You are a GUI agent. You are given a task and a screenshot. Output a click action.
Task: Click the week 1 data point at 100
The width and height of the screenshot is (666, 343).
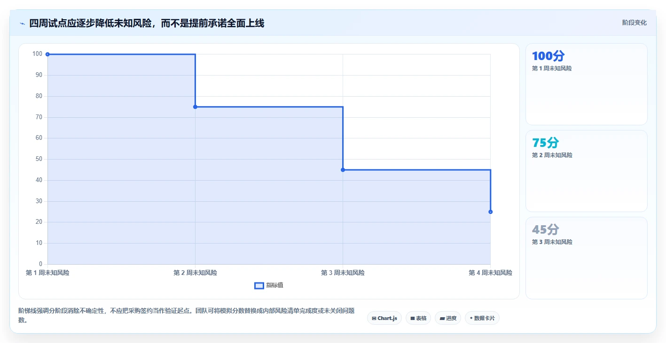point(47,54)
